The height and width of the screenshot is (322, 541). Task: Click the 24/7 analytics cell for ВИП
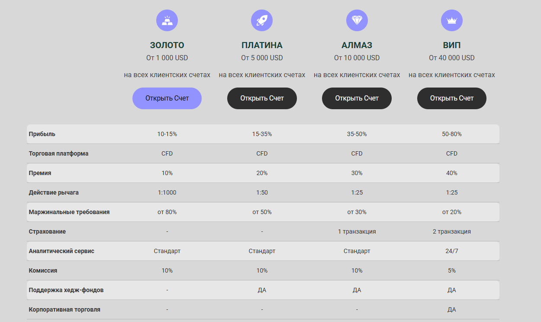pyautogui.click(x=451, y=251)
